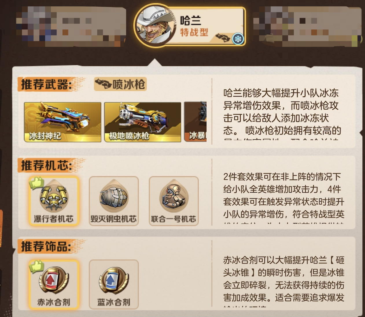This screenshot has width=365, height=317.
Task: Open the 冰封神纪 weapon card
Action: [62, 122]
